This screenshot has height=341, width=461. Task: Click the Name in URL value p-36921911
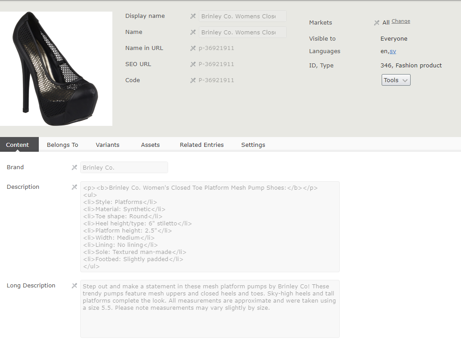click(216, 48)
